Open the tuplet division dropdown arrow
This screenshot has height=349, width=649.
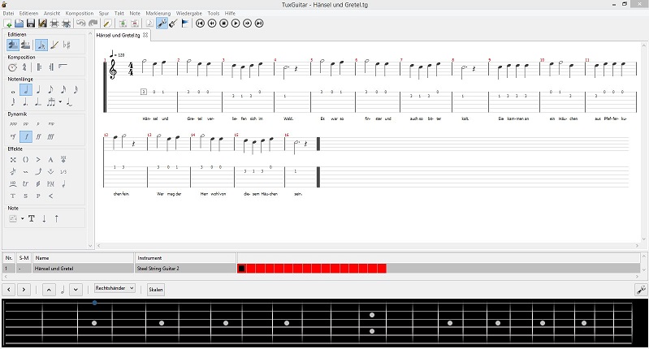point(60,101)
